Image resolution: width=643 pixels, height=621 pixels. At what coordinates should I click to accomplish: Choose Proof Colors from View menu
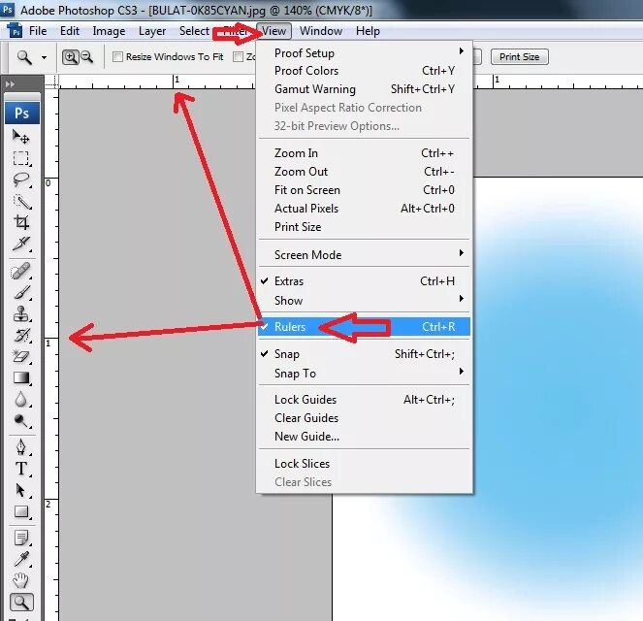tap(364, 71)
